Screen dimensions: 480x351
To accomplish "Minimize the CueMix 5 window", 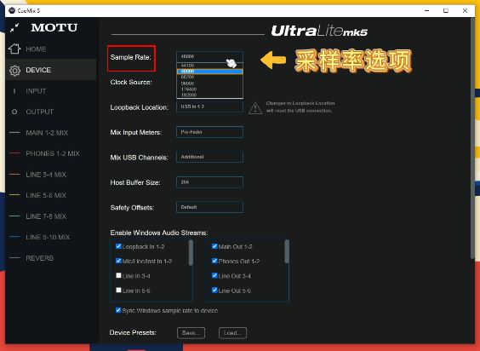I will (427, 11).
